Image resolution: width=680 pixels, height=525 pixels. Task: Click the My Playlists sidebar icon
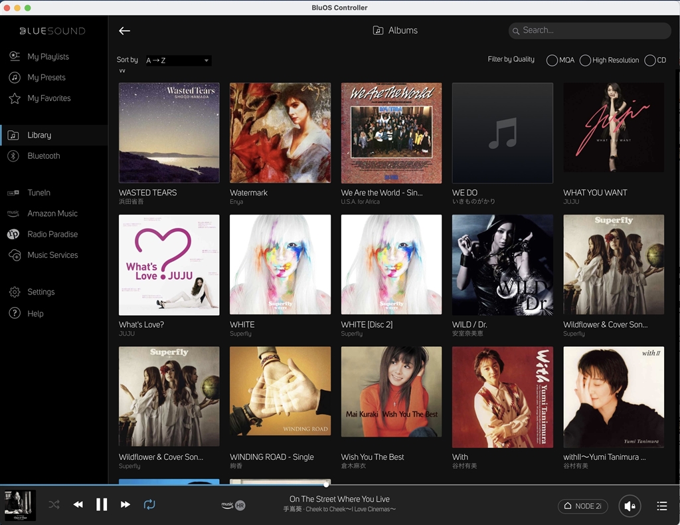coord(15,56)
